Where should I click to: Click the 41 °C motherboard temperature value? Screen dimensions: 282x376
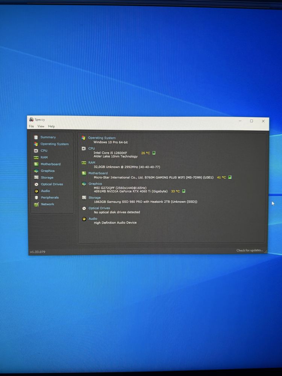click(221, 177)
